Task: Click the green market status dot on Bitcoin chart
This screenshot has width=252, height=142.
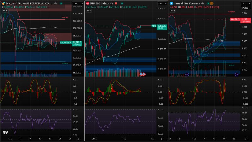Action: click(61, 3)
